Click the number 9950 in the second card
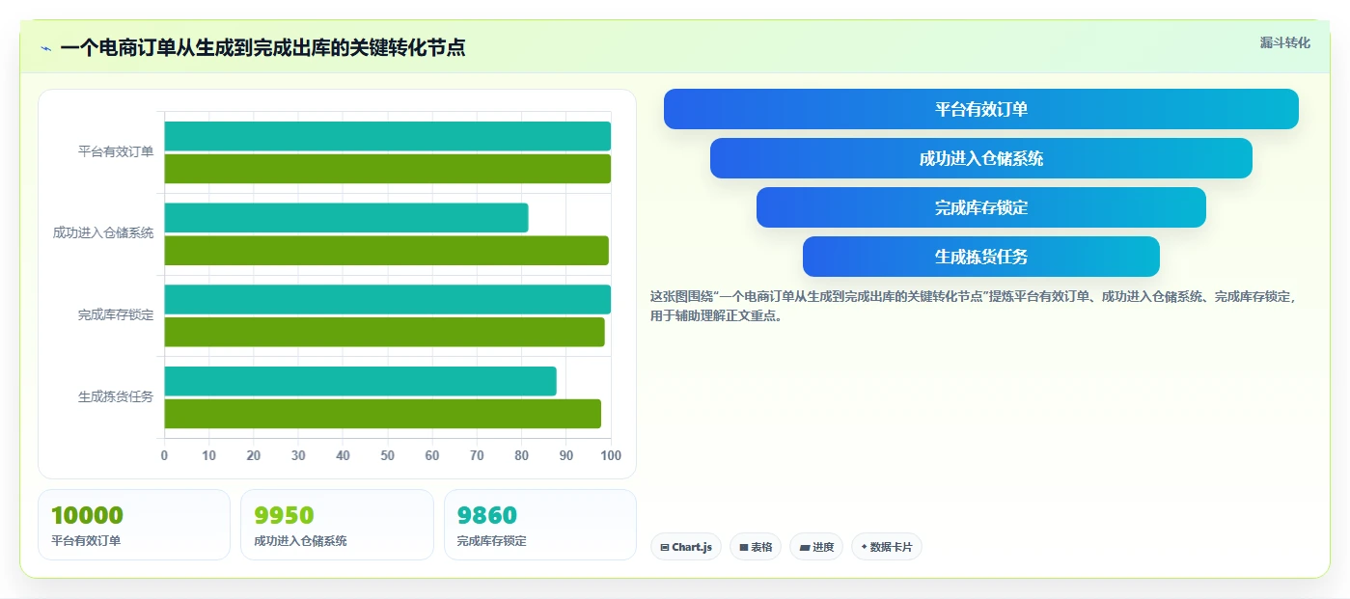 pyautogui.click(x=284, y=515)
